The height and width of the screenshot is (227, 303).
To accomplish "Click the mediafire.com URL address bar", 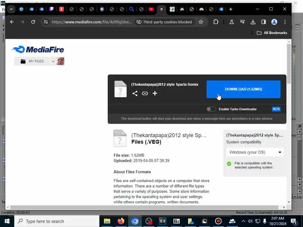I will (92, 22).
